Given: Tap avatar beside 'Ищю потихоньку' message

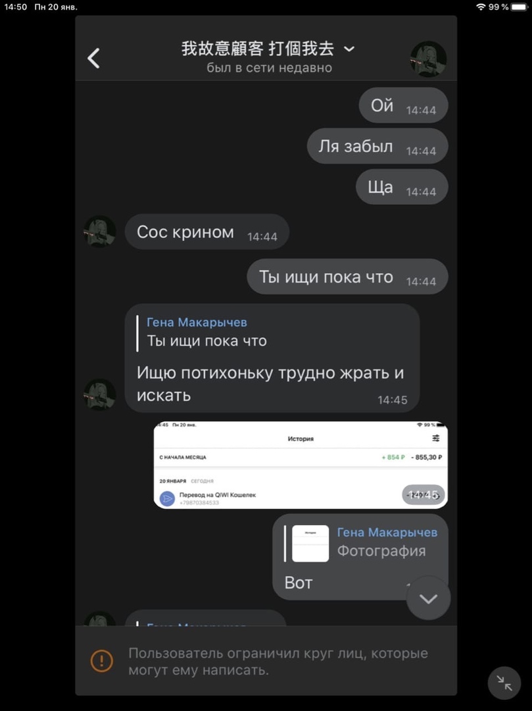Looking at the screenshot, I should [99, 394].
